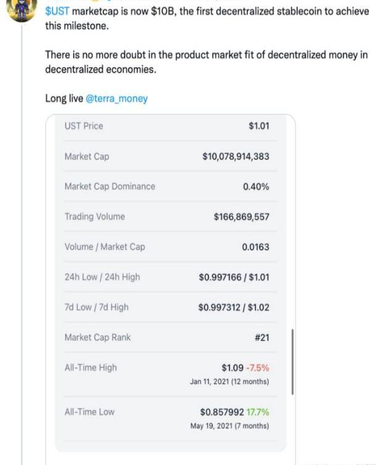The height and width of the screenshot is (465, 383).
Task: Select the 0.40% dominance value
Action: coord(256,186)
